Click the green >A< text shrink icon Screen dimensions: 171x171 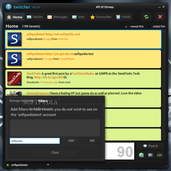[x=160, y=155]
